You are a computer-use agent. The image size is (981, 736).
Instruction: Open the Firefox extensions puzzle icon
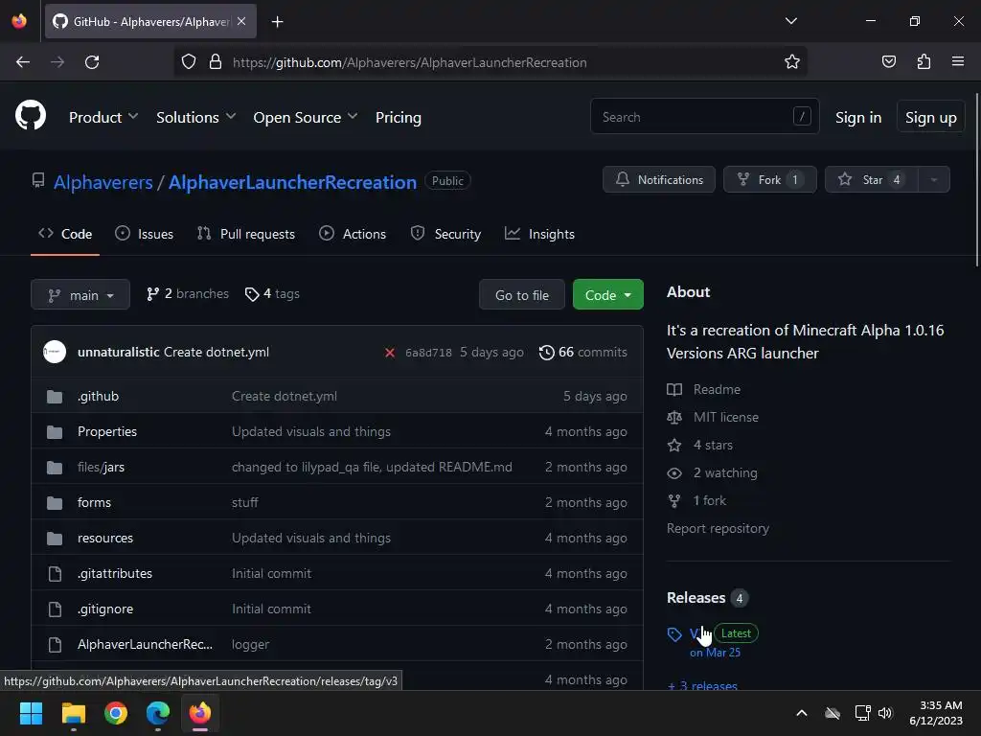[924, 61]
